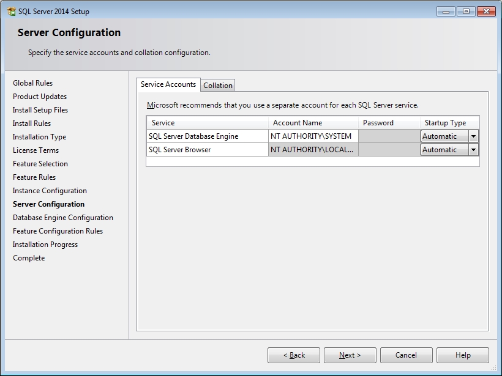Select License Terms in the navigation pane
The image size is (502, 376).
click(x=36, y=150)
